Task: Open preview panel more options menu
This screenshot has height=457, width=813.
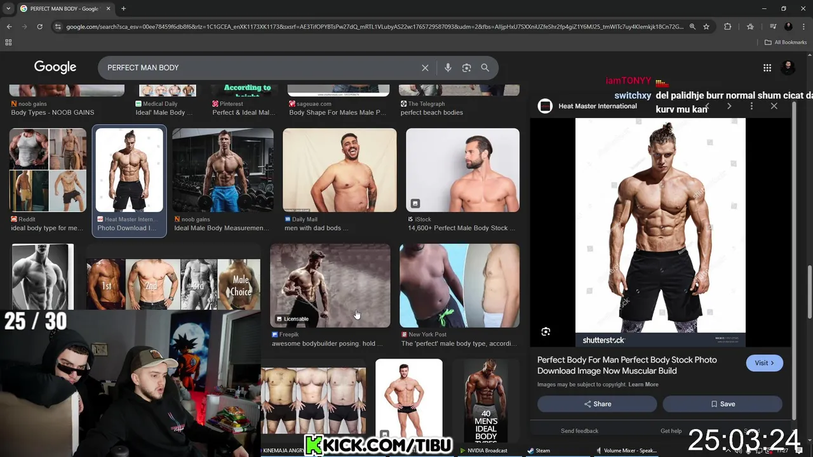Action: (x=751, y=106)
